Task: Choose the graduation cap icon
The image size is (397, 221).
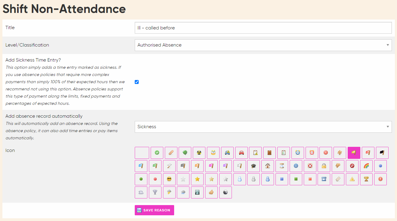Action: (x=254, y=166)
